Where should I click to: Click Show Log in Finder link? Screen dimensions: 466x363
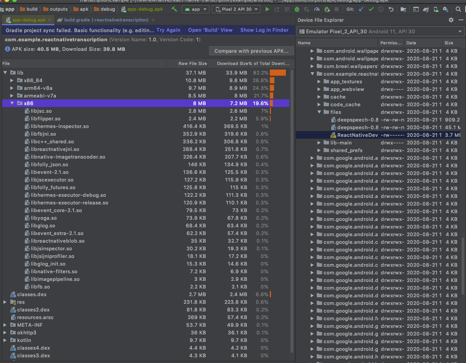264,30
